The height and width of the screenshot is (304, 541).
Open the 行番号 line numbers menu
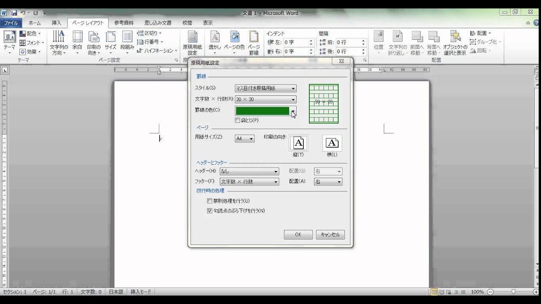point(150,42)
